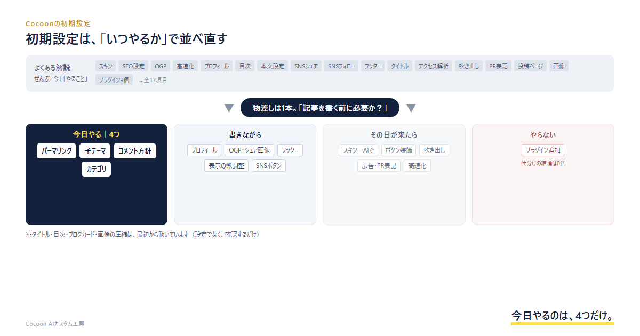The image size is (640, 336).
Task: Click the よくある解説 label
Action: [52, 68]
